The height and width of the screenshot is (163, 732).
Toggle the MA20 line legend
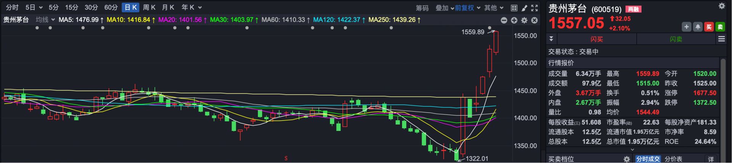tap(183, 19)
